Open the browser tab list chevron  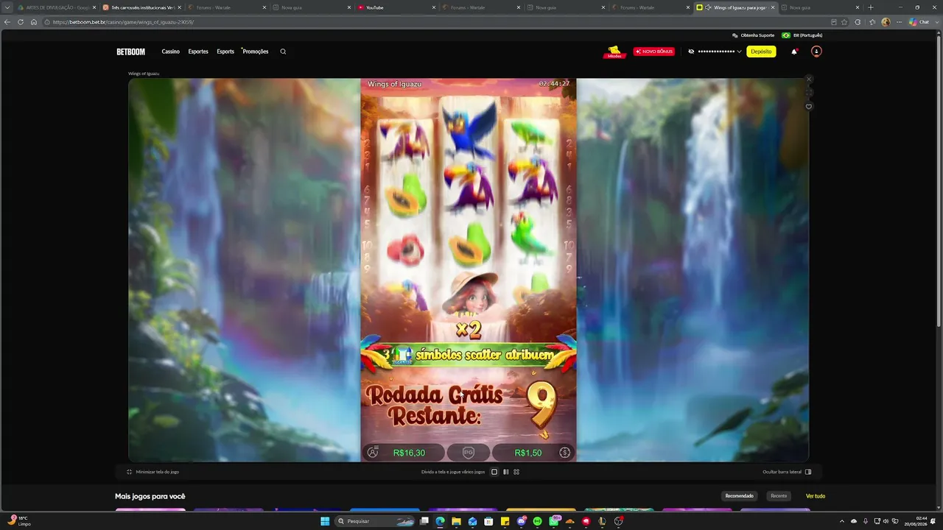point(8,7)
